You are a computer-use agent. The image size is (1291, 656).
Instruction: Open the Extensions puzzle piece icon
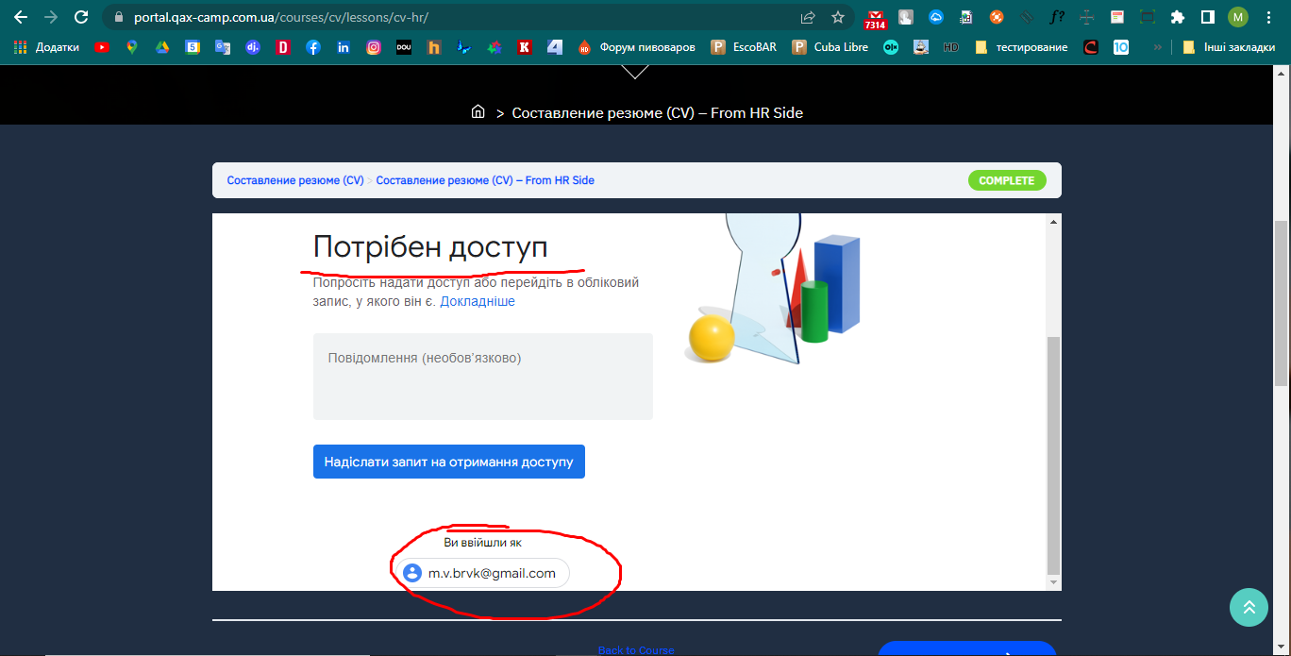click(1179, 17)
